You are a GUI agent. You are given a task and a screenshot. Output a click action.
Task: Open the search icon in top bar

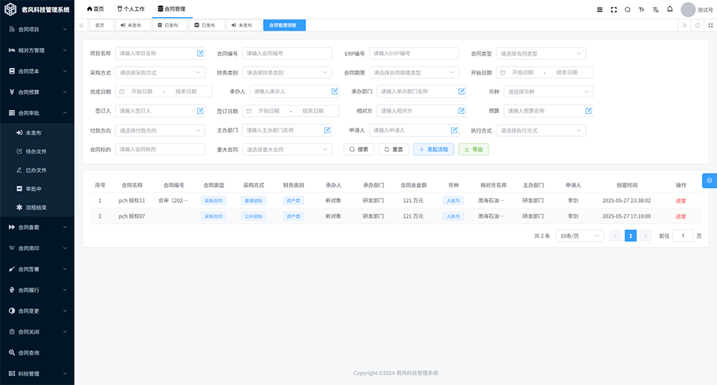pyautogui.click(x=627, y=9)
